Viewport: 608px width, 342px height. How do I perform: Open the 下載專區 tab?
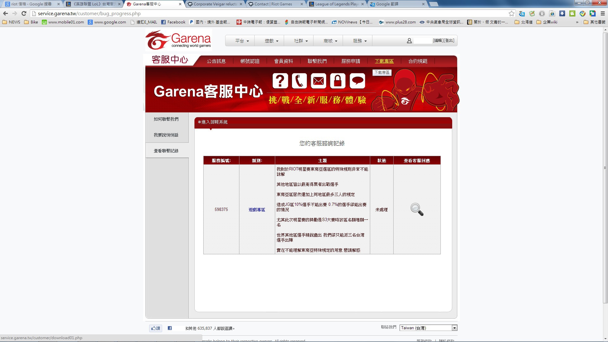[x=384, y=61]
